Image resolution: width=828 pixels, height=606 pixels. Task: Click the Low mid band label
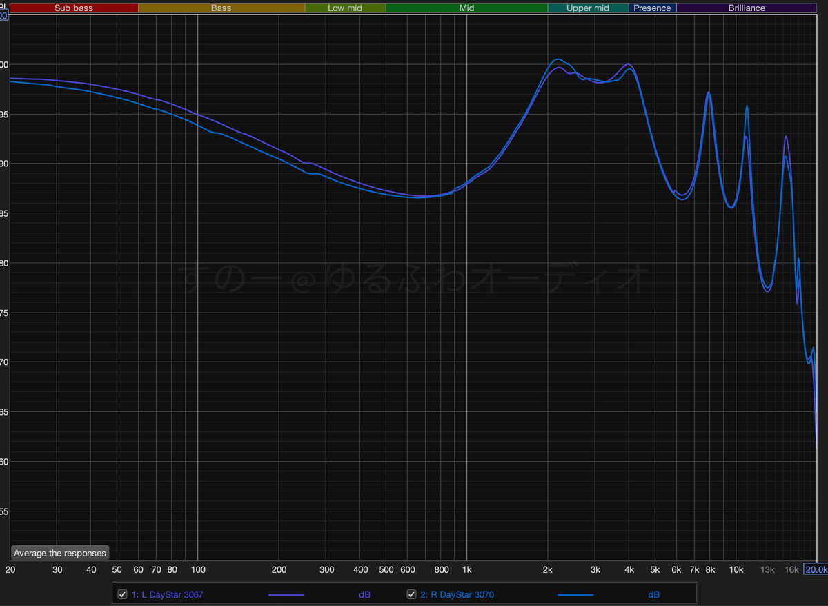pyautogui.click(x=345, y=8)
